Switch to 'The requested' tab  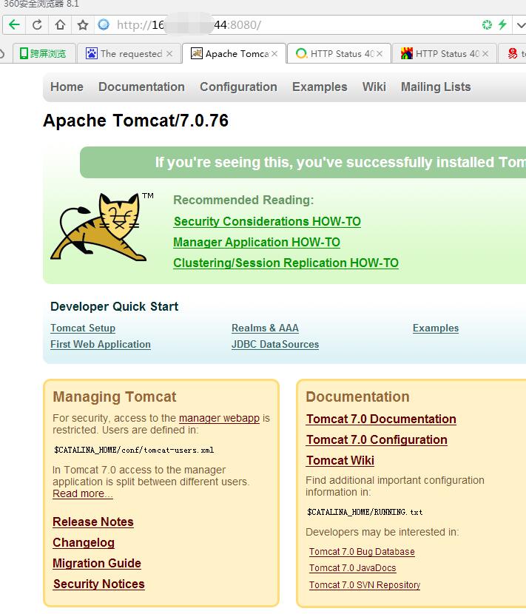[129, 54]
